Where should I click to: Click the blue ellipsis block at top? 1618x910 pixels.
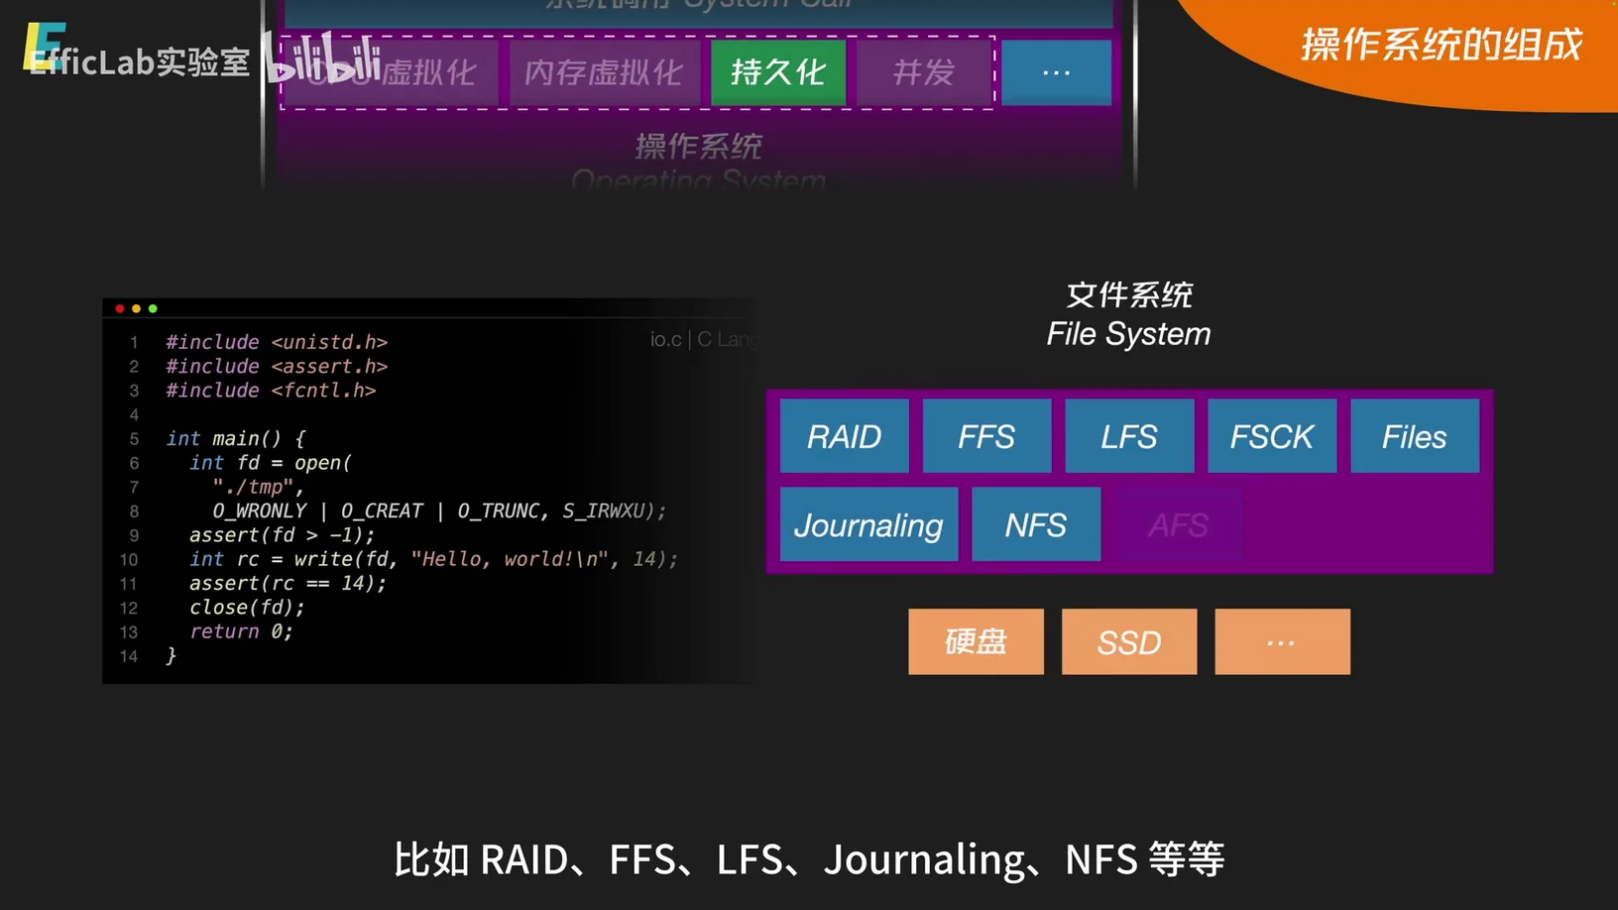tap(1056, 72)
